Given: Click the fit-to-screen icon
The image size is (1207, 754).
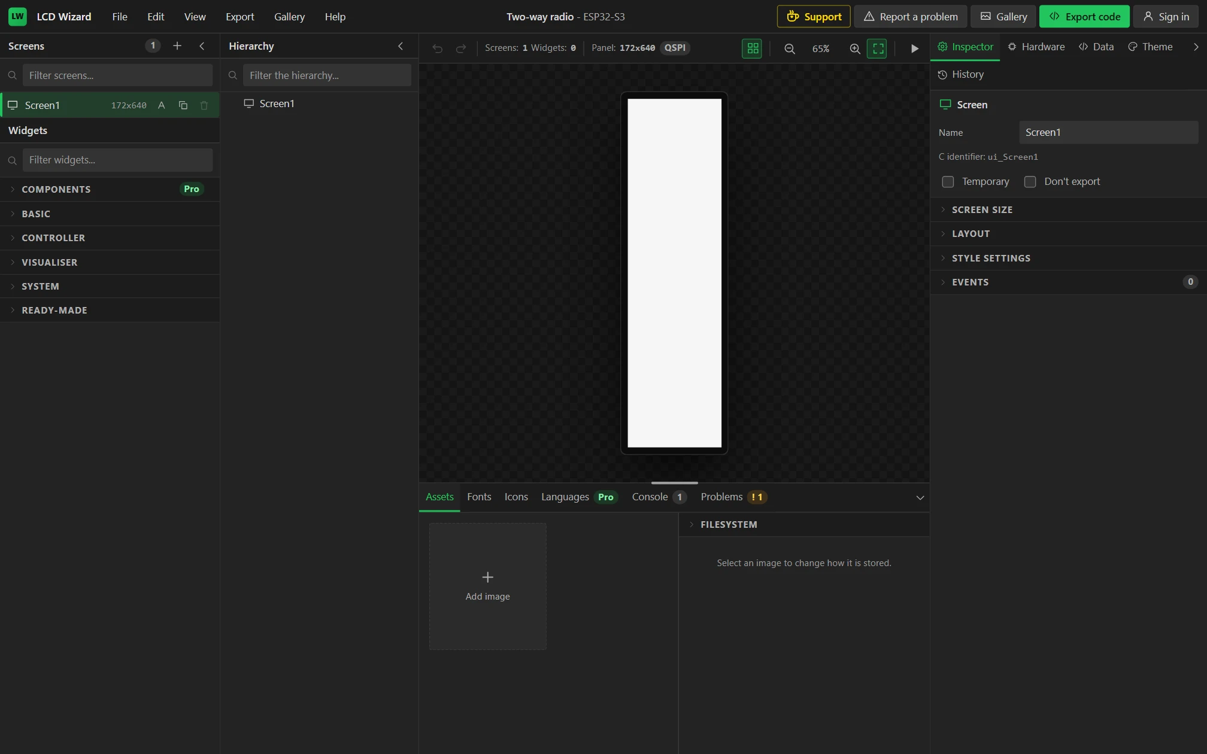Looking at the screenshot, I should (878, 48).
